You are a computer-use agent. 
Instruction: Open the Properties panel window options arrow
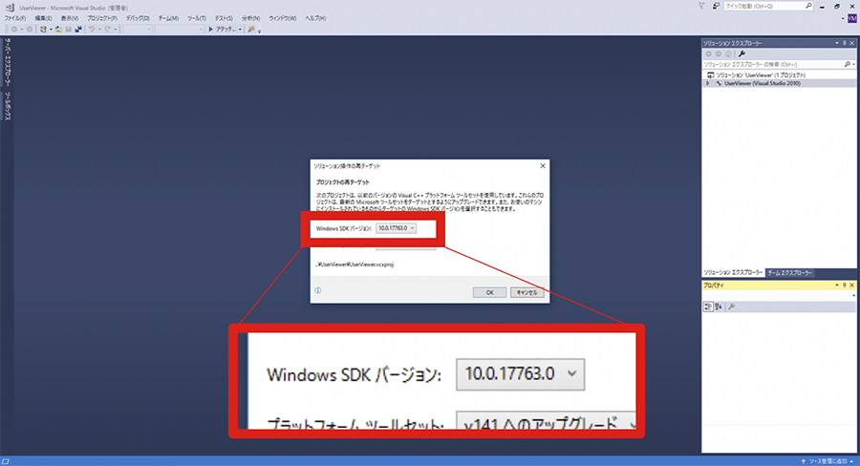point(837,286)
